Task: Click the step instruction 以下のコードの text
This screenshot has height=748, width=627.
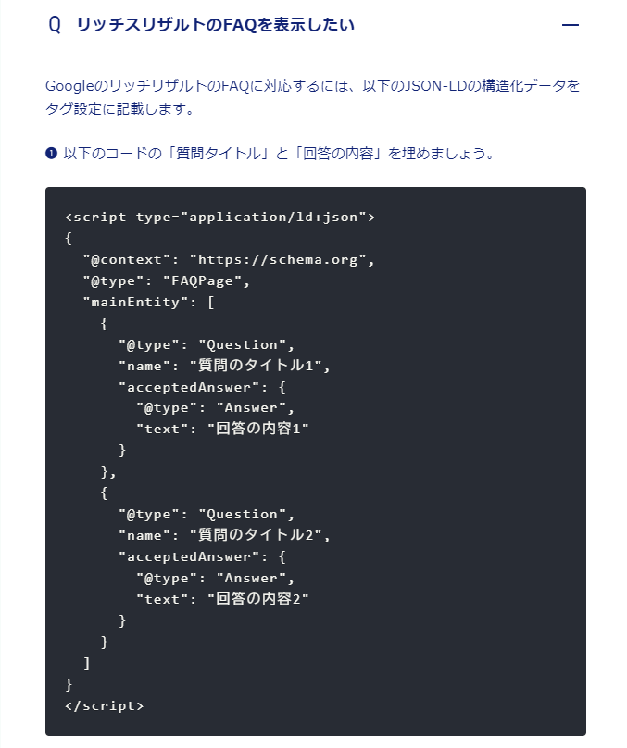Action: pos(280,153)
